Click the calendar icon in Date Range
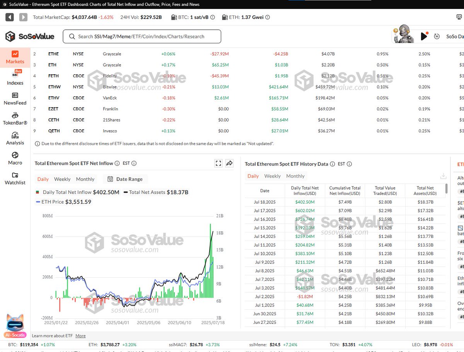 tap(110, 179)
